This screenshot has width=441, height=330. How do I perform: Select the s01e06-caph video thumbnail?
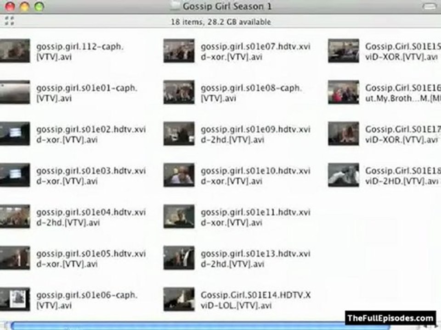click(15, 299)
